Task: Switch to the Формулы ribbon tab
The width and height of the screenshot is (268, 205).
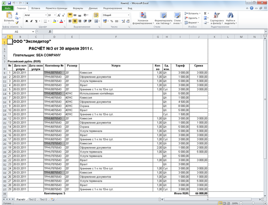Action: [x=78, y=8]
